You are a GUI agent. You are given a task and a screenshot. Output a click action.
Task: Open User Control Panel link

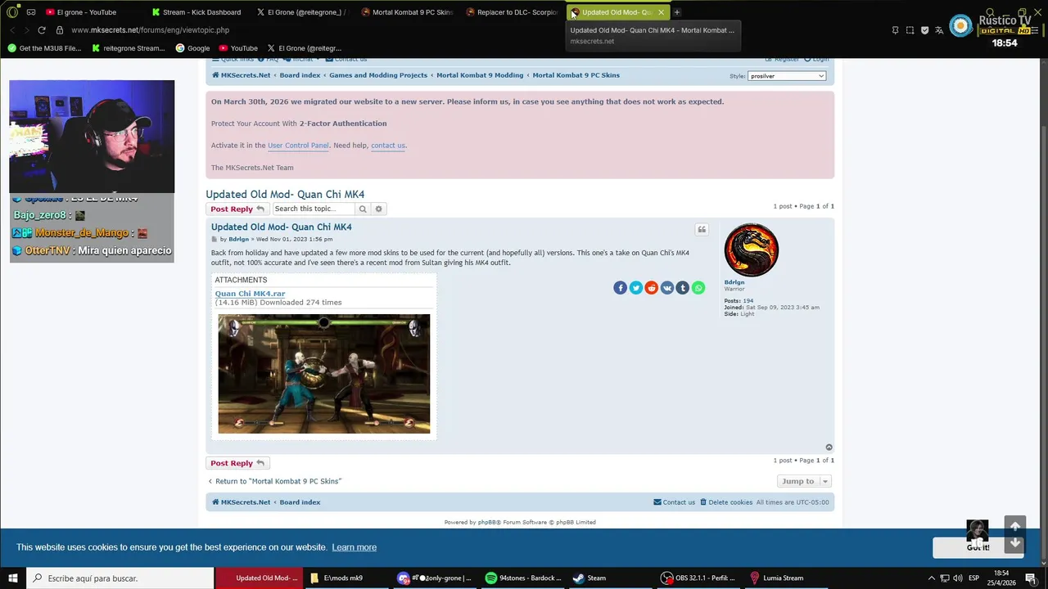click(x=298, y=146)
